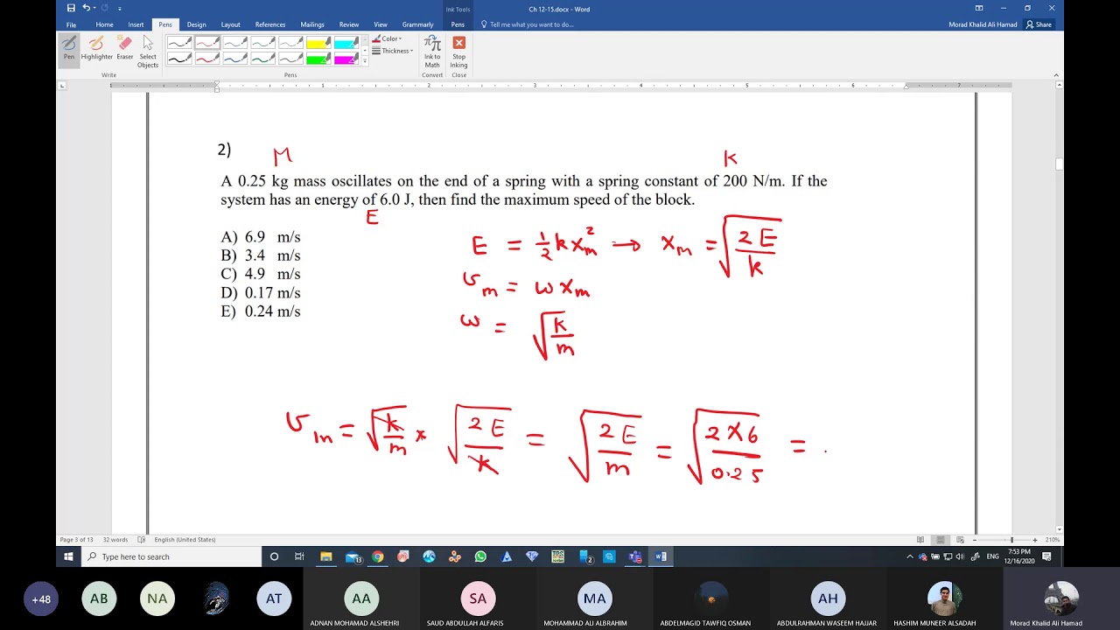Open WhatsApp from taskbar
This screenshot has height=630, width=1120.
coord(480,556)
